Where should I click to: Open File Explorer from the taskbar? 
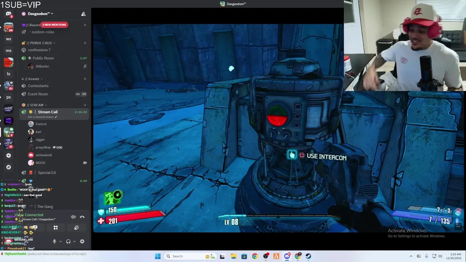233,256
